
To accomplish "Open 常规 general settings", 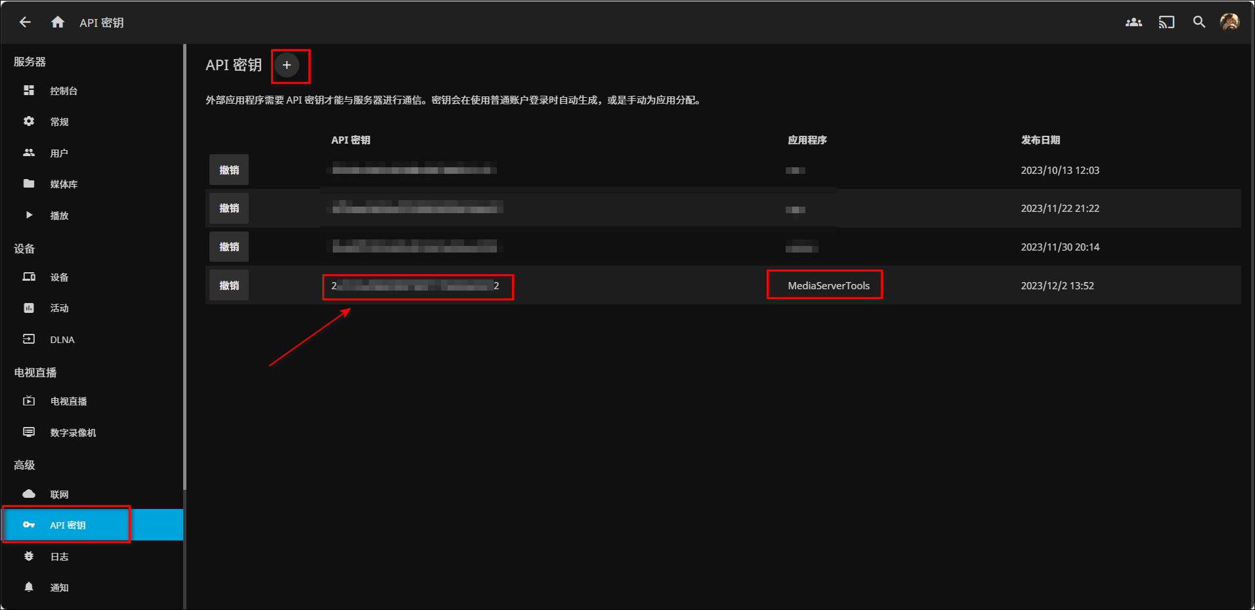I will (59, 122).
